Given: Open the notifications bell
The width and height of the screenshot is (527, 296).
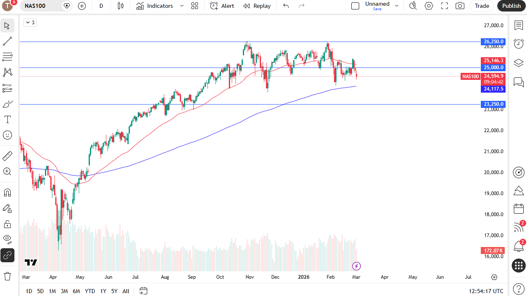Looking at the screenshot, I should click(518, 246).
